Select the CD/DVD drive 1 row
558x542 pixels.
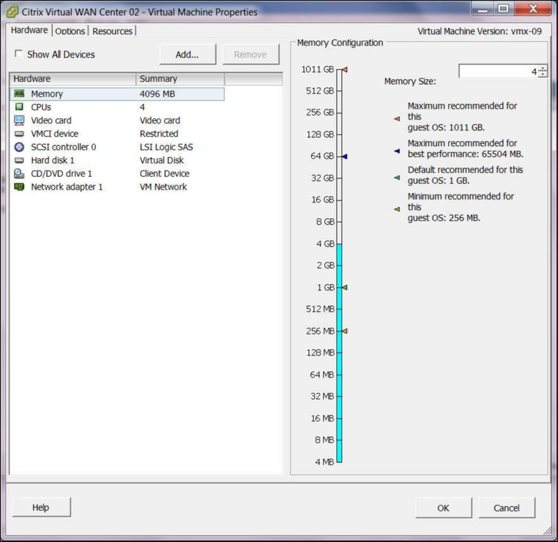pyautogui.click(x=118, y=174)
